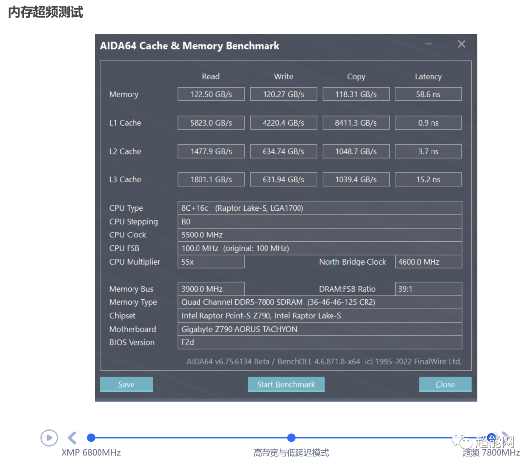This screenshot has height=465, width=532.
Task: Click the AIDA64 Cache & Memory Benchmark title
Action: 190,46
